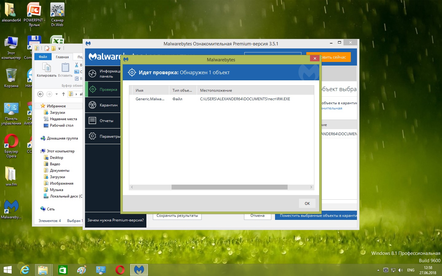The image size is (442, 276).
Task: Click the Dr.Web spider tray icon
Action: 386,270
